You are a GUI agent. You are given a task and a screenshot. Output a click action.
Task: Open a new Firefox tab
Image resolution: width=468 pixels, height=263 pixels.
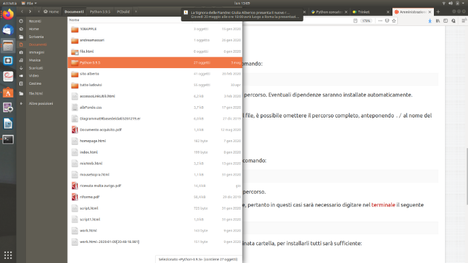[x=438, y=12]
